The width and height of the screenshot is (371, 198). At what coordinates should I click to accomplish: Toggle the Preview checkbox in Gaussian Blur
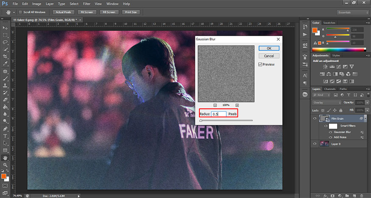pyautogui.click(x=260, y=65)
